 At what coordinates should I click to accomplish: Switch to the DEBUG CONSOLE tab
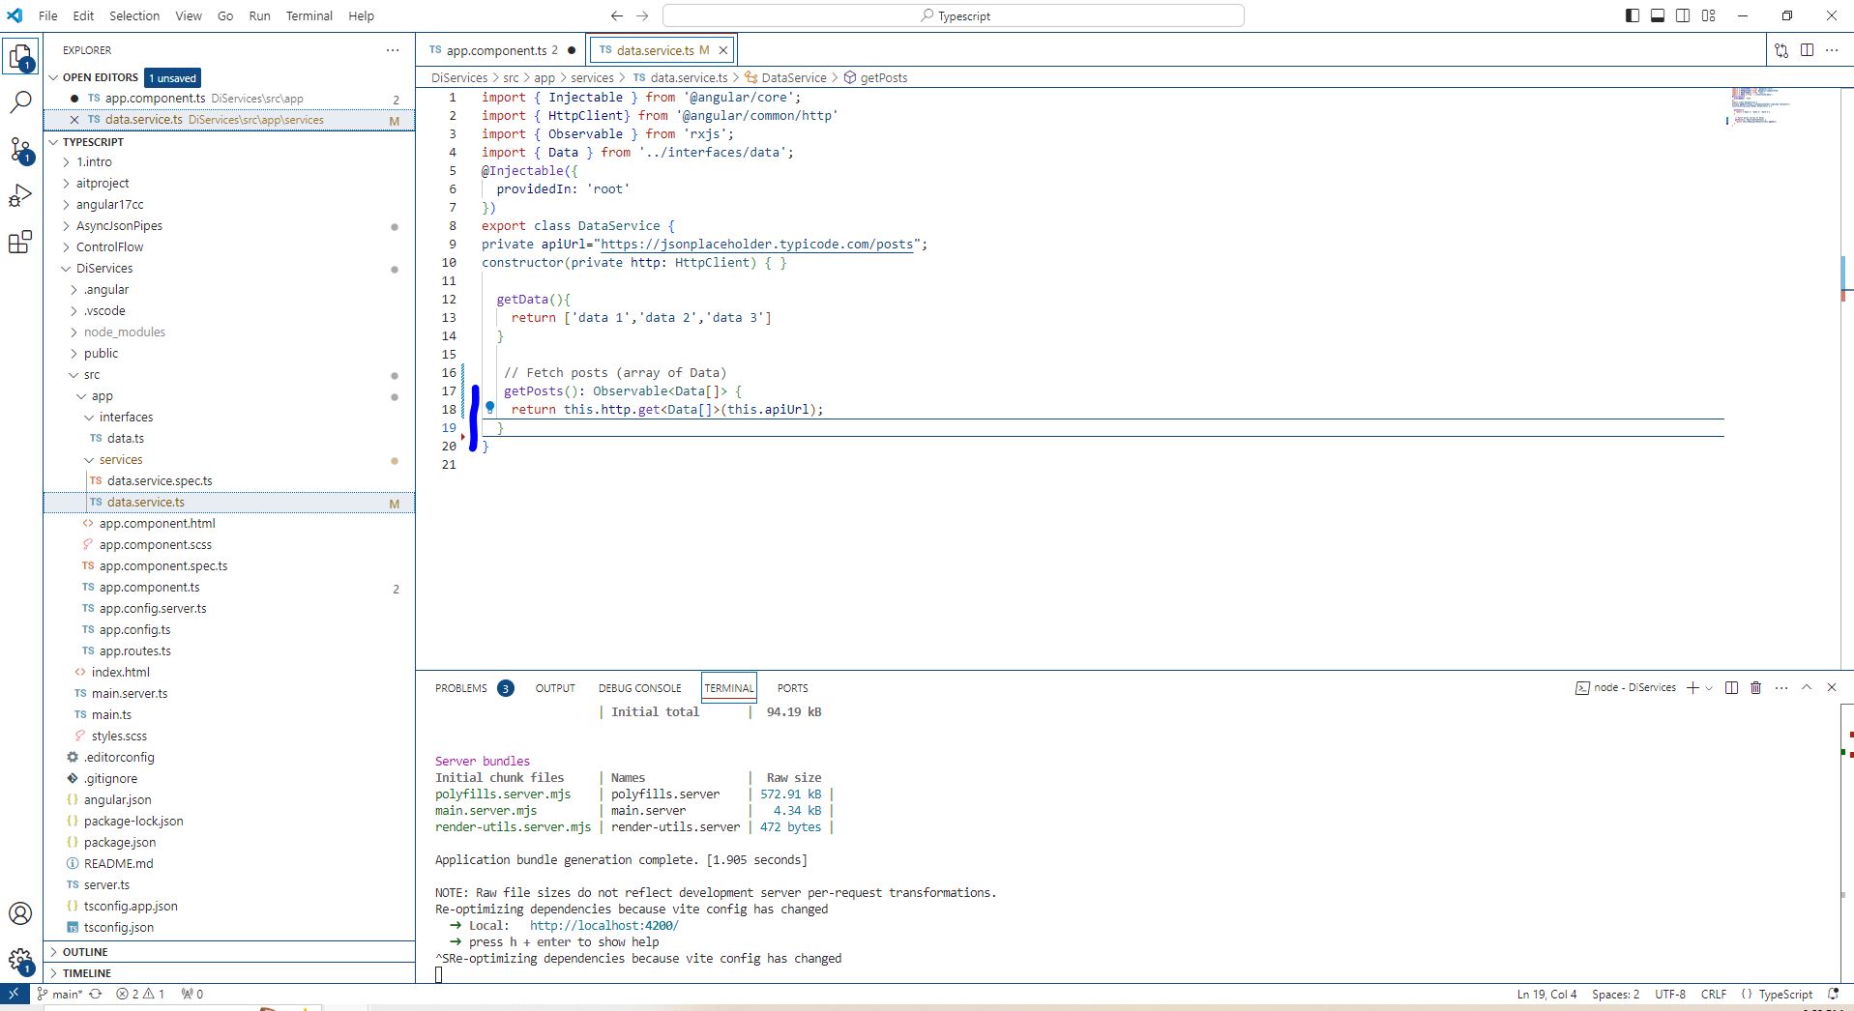639,688
